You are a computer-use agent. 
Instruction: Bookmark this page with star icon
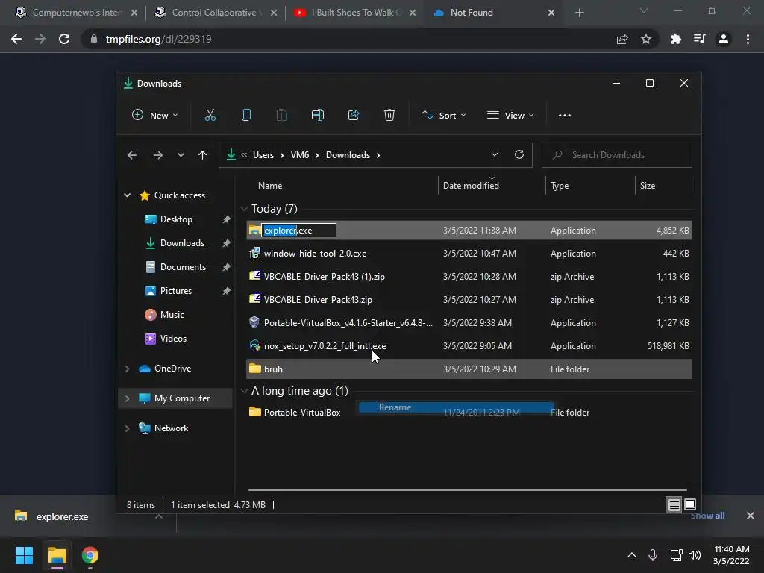pyautogui.click(x=646, y=39)
